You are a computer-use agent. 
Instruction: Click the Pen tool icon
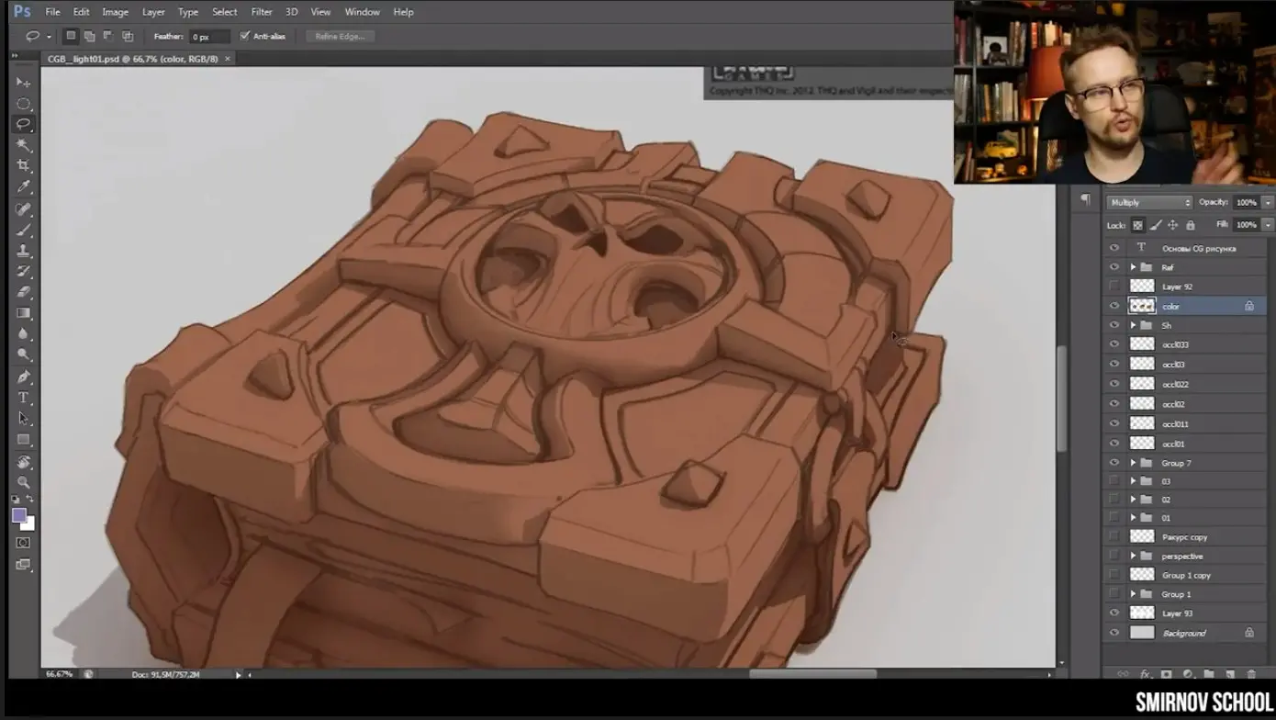point(24,377)
